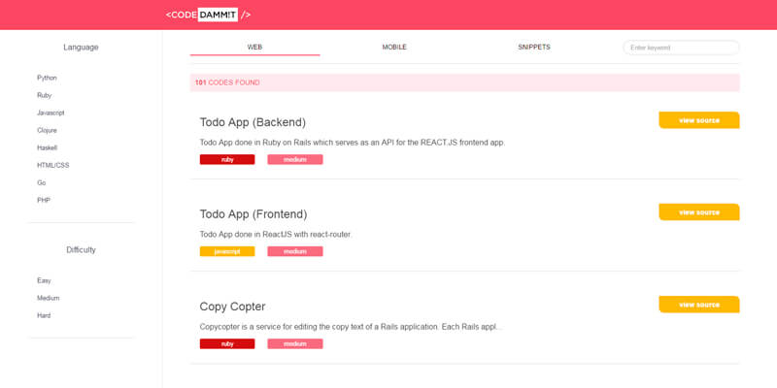
Task: Filter by PHP language
Action: pyautogui.click(x=44, y=201)
